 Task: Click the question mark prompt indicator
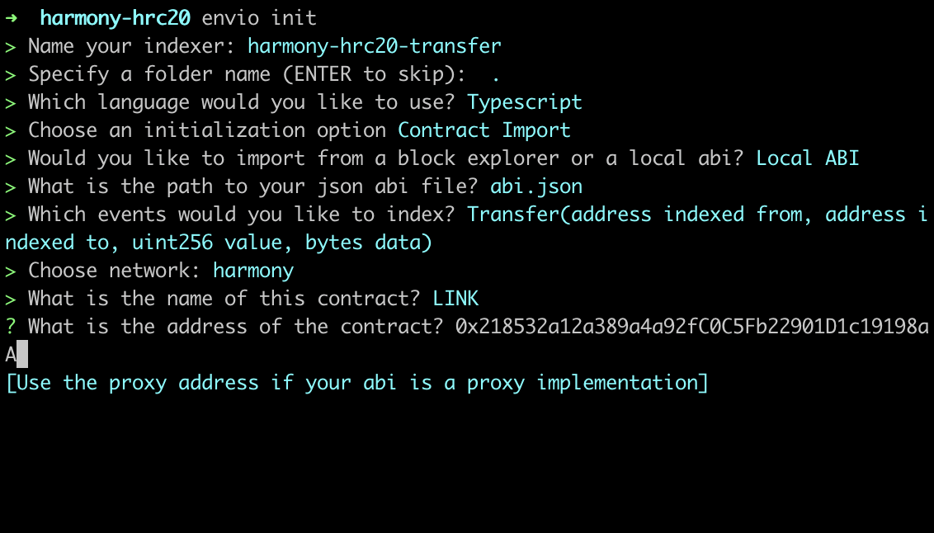click(x=11, y=327)
